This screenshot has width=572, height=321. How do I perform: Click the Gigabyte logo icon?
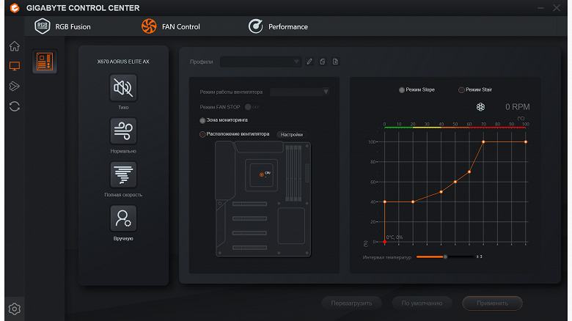pos(15,7)
